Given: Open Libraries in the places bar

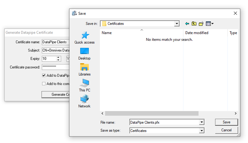Looking at the screenshot, I should coord(84,69).
